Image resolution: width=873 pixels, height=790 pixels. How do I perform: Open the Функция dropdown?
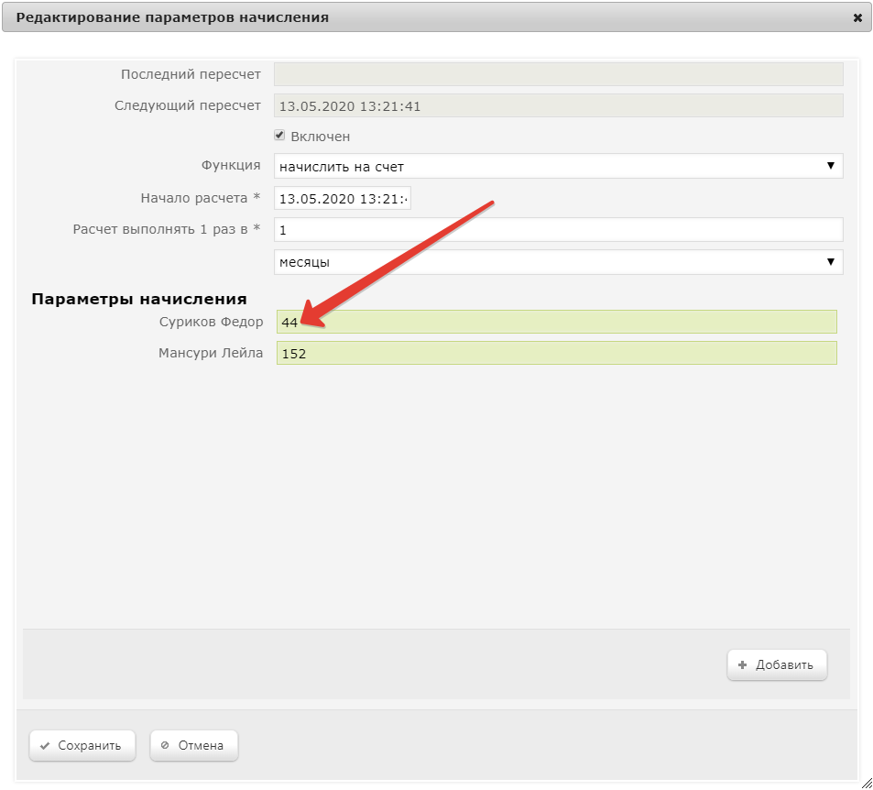[x=559, y=166]
